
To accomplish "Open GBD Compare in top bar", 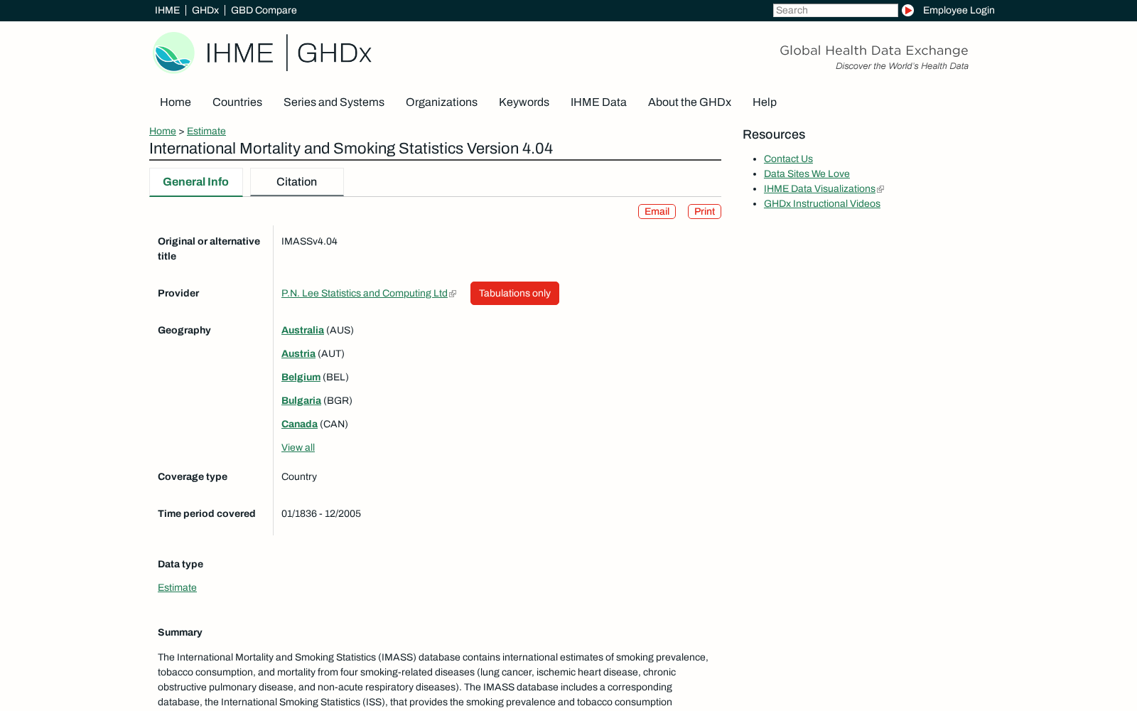I will click(264, 10).
